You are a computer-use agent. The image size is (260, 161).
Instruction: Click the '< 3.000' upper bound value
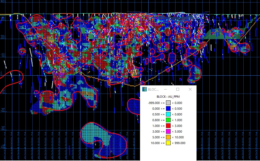point(177,126)
